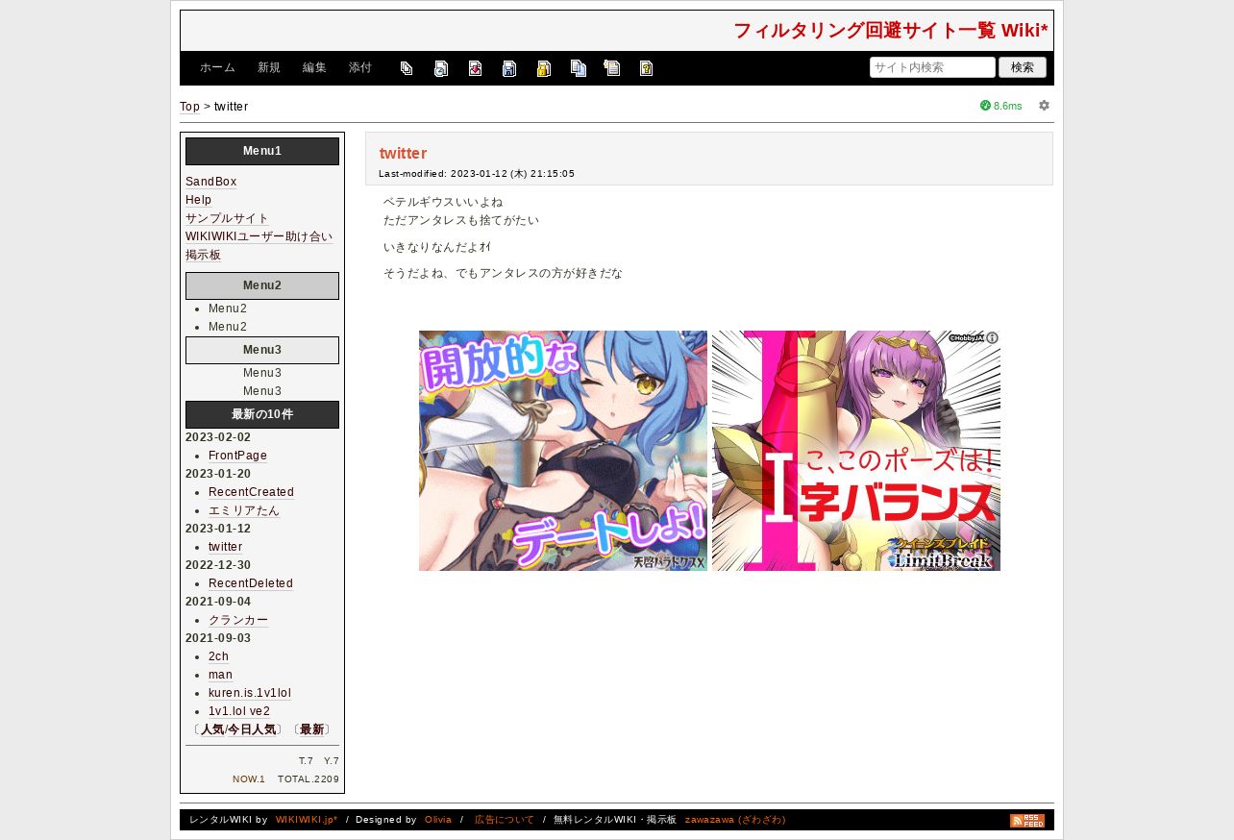This screenshot has height=840, width=1234.
Task: Click the Last-modified timestamp text
Action: click(x=477, y=174)
